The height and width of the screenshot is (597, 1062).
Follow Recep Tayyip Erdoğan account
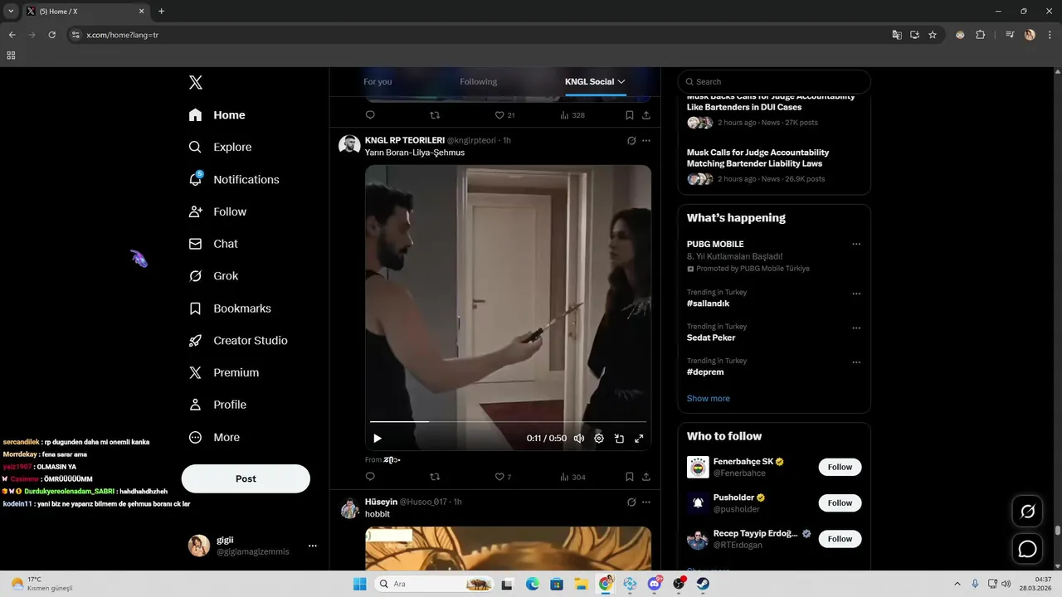(840, 539)
